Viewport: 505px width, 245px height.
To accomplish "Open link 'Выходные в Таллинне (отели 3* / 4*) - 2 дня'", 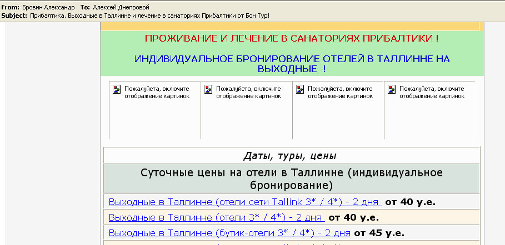I will click(x=217, y=217).
